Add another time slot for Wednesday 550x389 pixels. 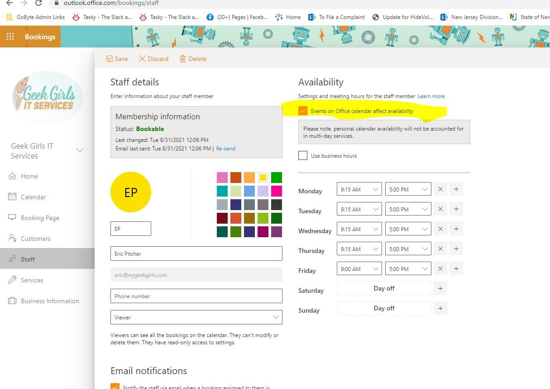(456, 229)
